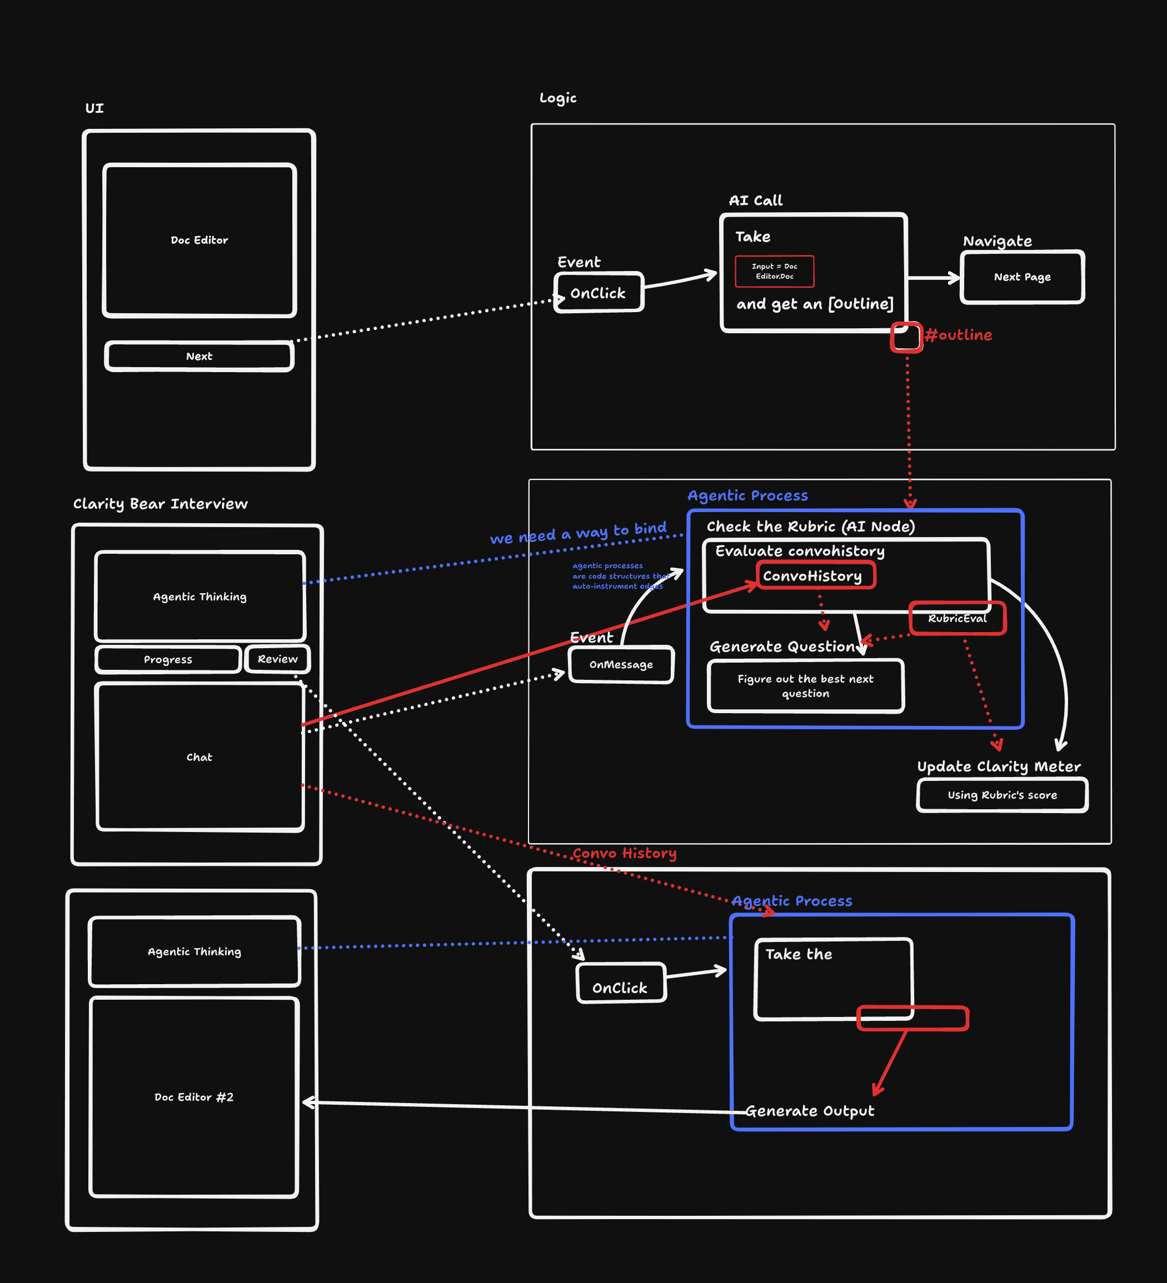Select the "Event" label above OnMessage

591,637
